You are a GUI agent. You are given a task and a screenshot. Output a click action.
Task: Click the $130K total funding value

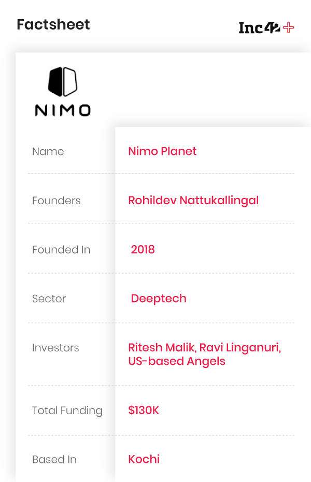[144, 410]
